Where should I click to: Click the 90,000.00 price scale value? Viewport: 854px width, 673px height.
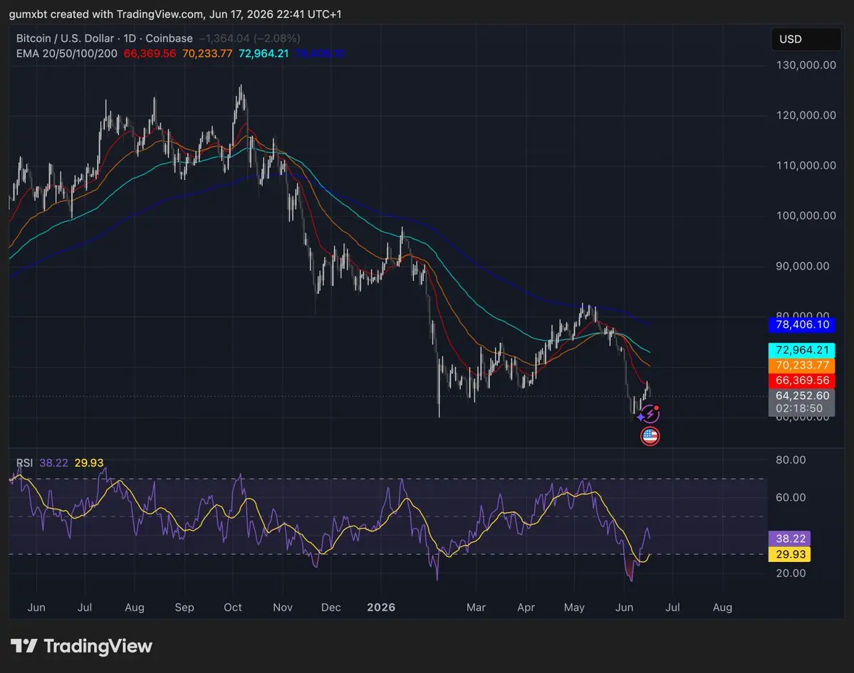click(803, 266)
